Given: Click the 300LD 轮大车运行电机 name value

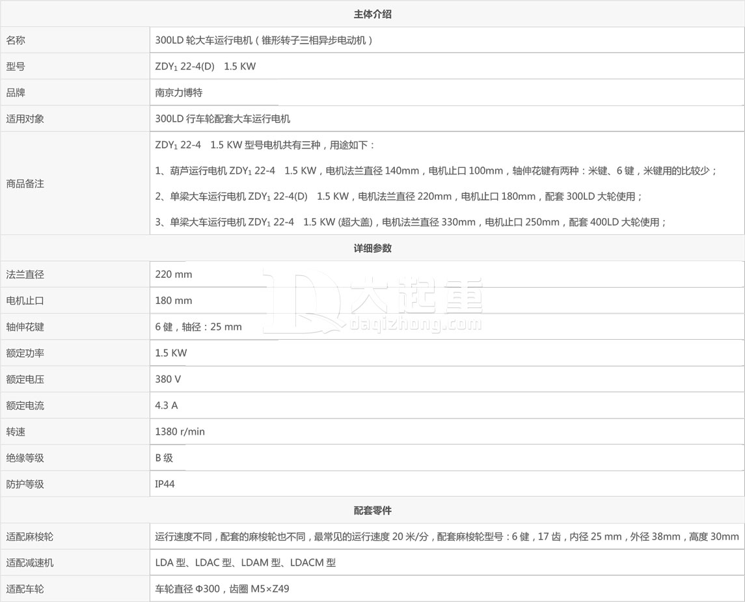Looking at the screenshot, I should (x=264, y=40).
